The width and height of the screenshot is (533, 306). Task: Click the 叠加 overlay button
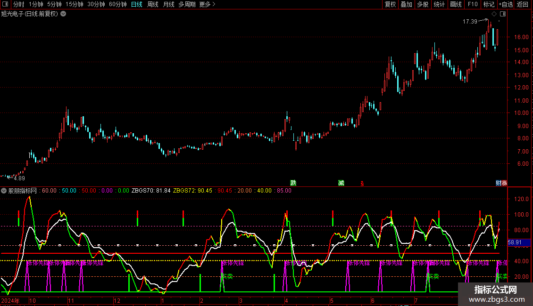(x=406, y=4)
